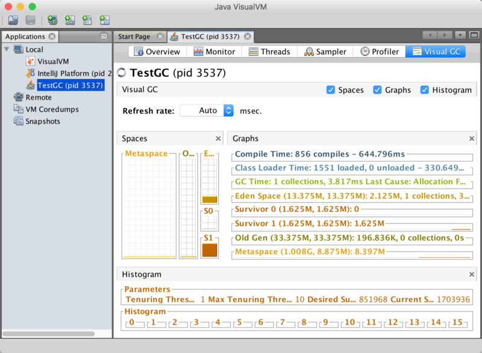482x353 pixels.
Task: Click the Applications panel horizontal scrollbar
Action: 48,333
